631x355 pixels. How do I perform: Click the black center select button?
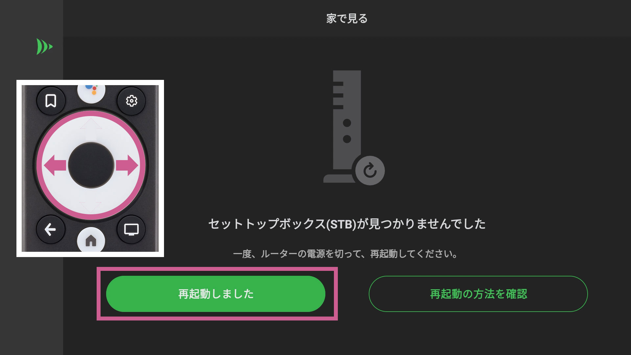click(91, 165)
